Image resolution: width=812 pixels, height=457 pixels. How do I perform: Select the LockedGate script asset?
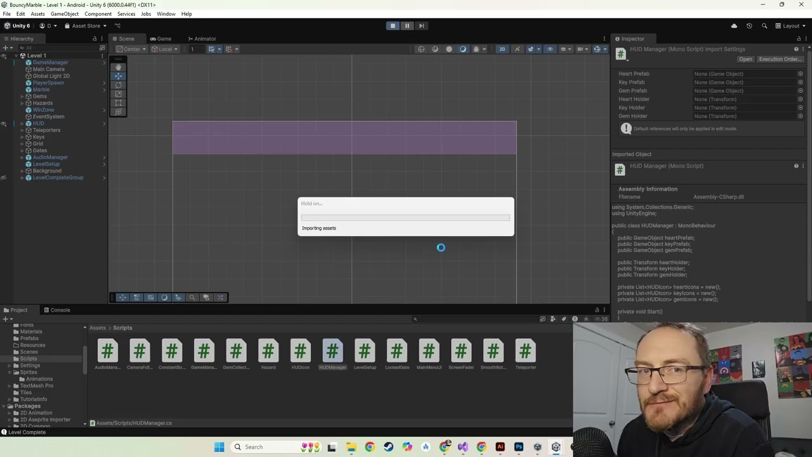coord(396,354)
